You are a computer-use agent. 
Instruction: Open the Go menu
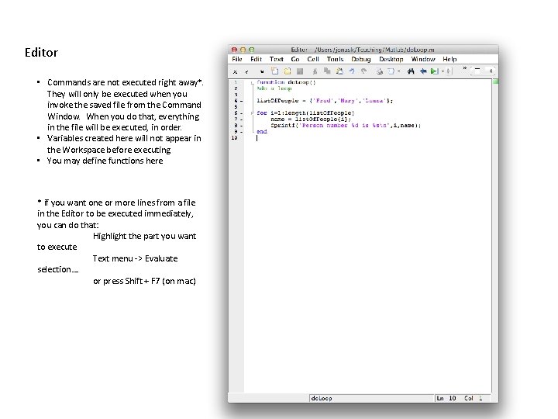point(295,59)
